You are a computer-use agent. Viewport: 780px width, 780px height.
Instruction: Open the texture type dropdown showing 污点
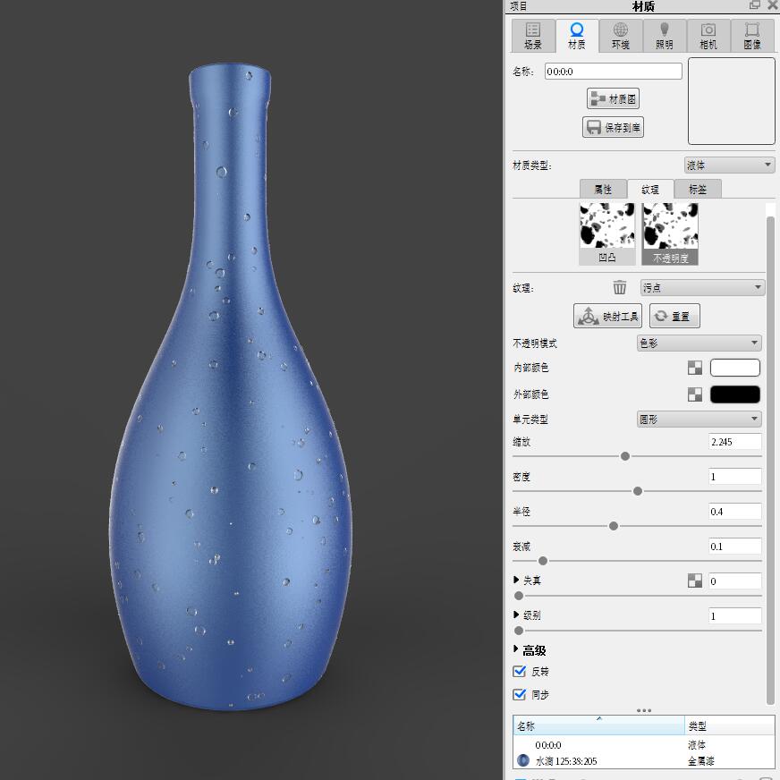coord(702,287)
